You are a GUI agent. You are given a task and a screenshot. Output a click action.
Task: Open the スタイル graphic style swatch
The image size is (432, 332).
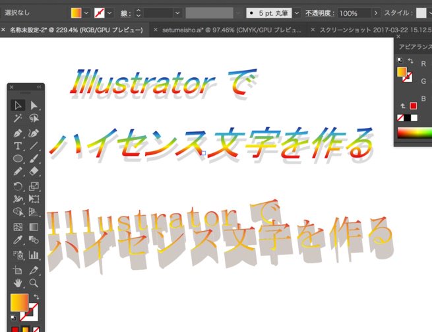click(421, 13)
